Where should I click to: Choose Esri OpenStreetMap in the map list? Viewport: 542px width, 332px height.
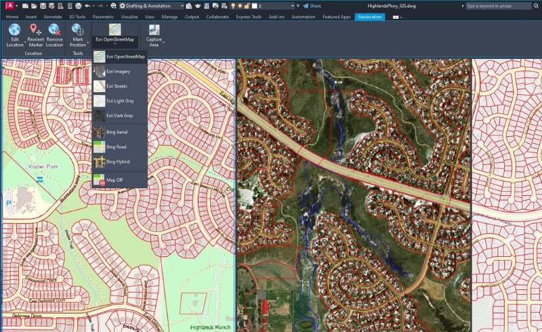[120, 56]
